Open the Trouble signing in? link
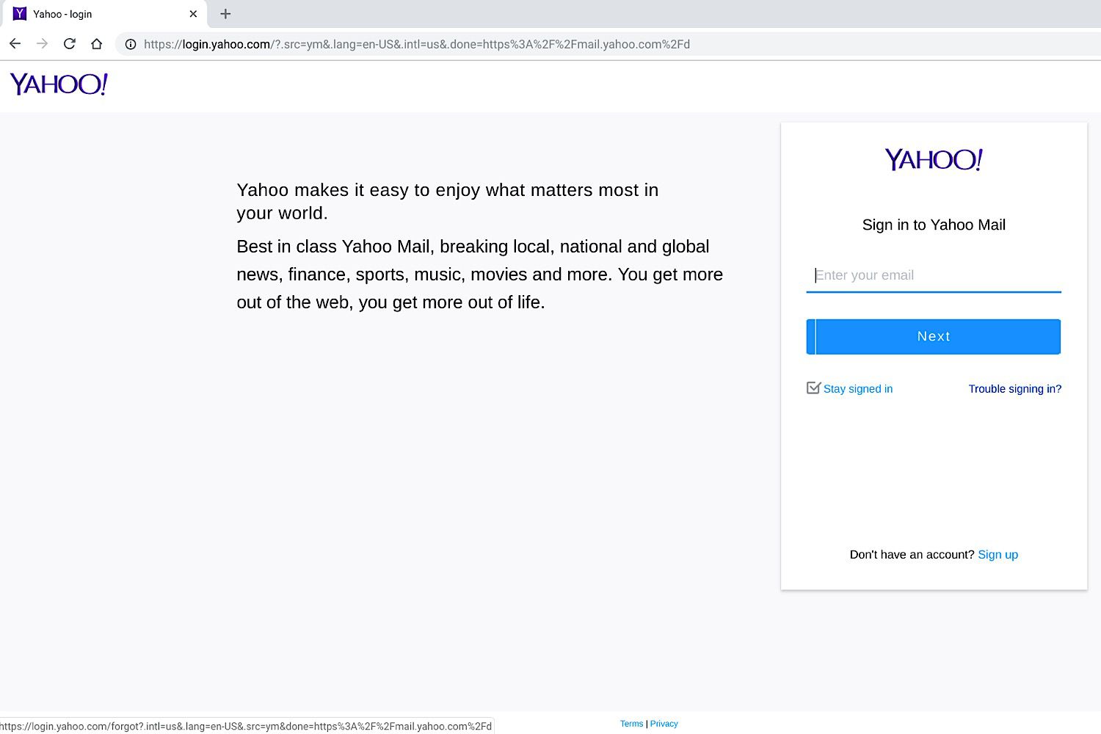The width and height of the screenshot is (1101, 734). coord(1014,389)
